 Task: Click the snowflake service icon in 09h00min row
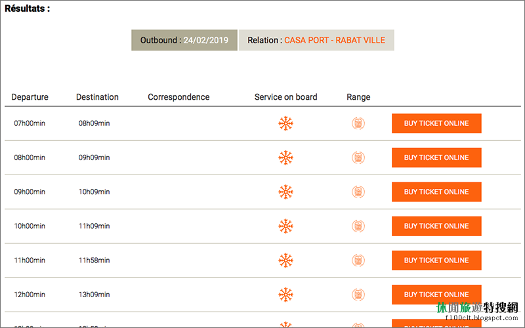coord(285,192)
